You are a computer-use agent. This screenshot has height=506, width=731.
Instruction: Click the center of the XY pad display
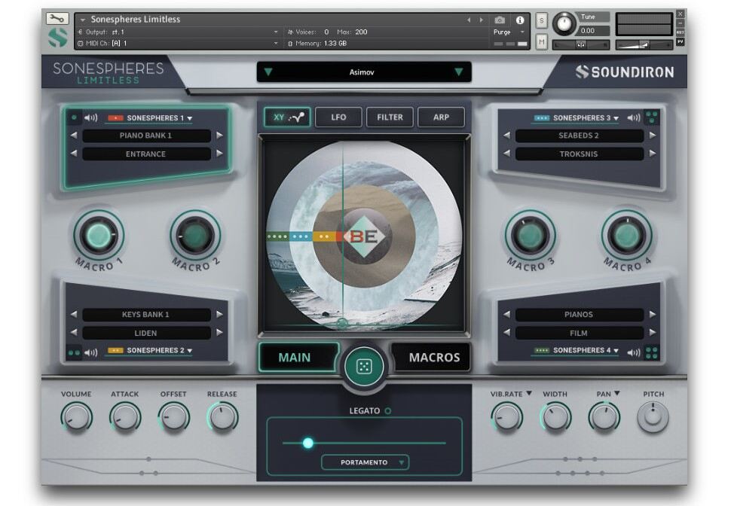click(x=365, y=236)
